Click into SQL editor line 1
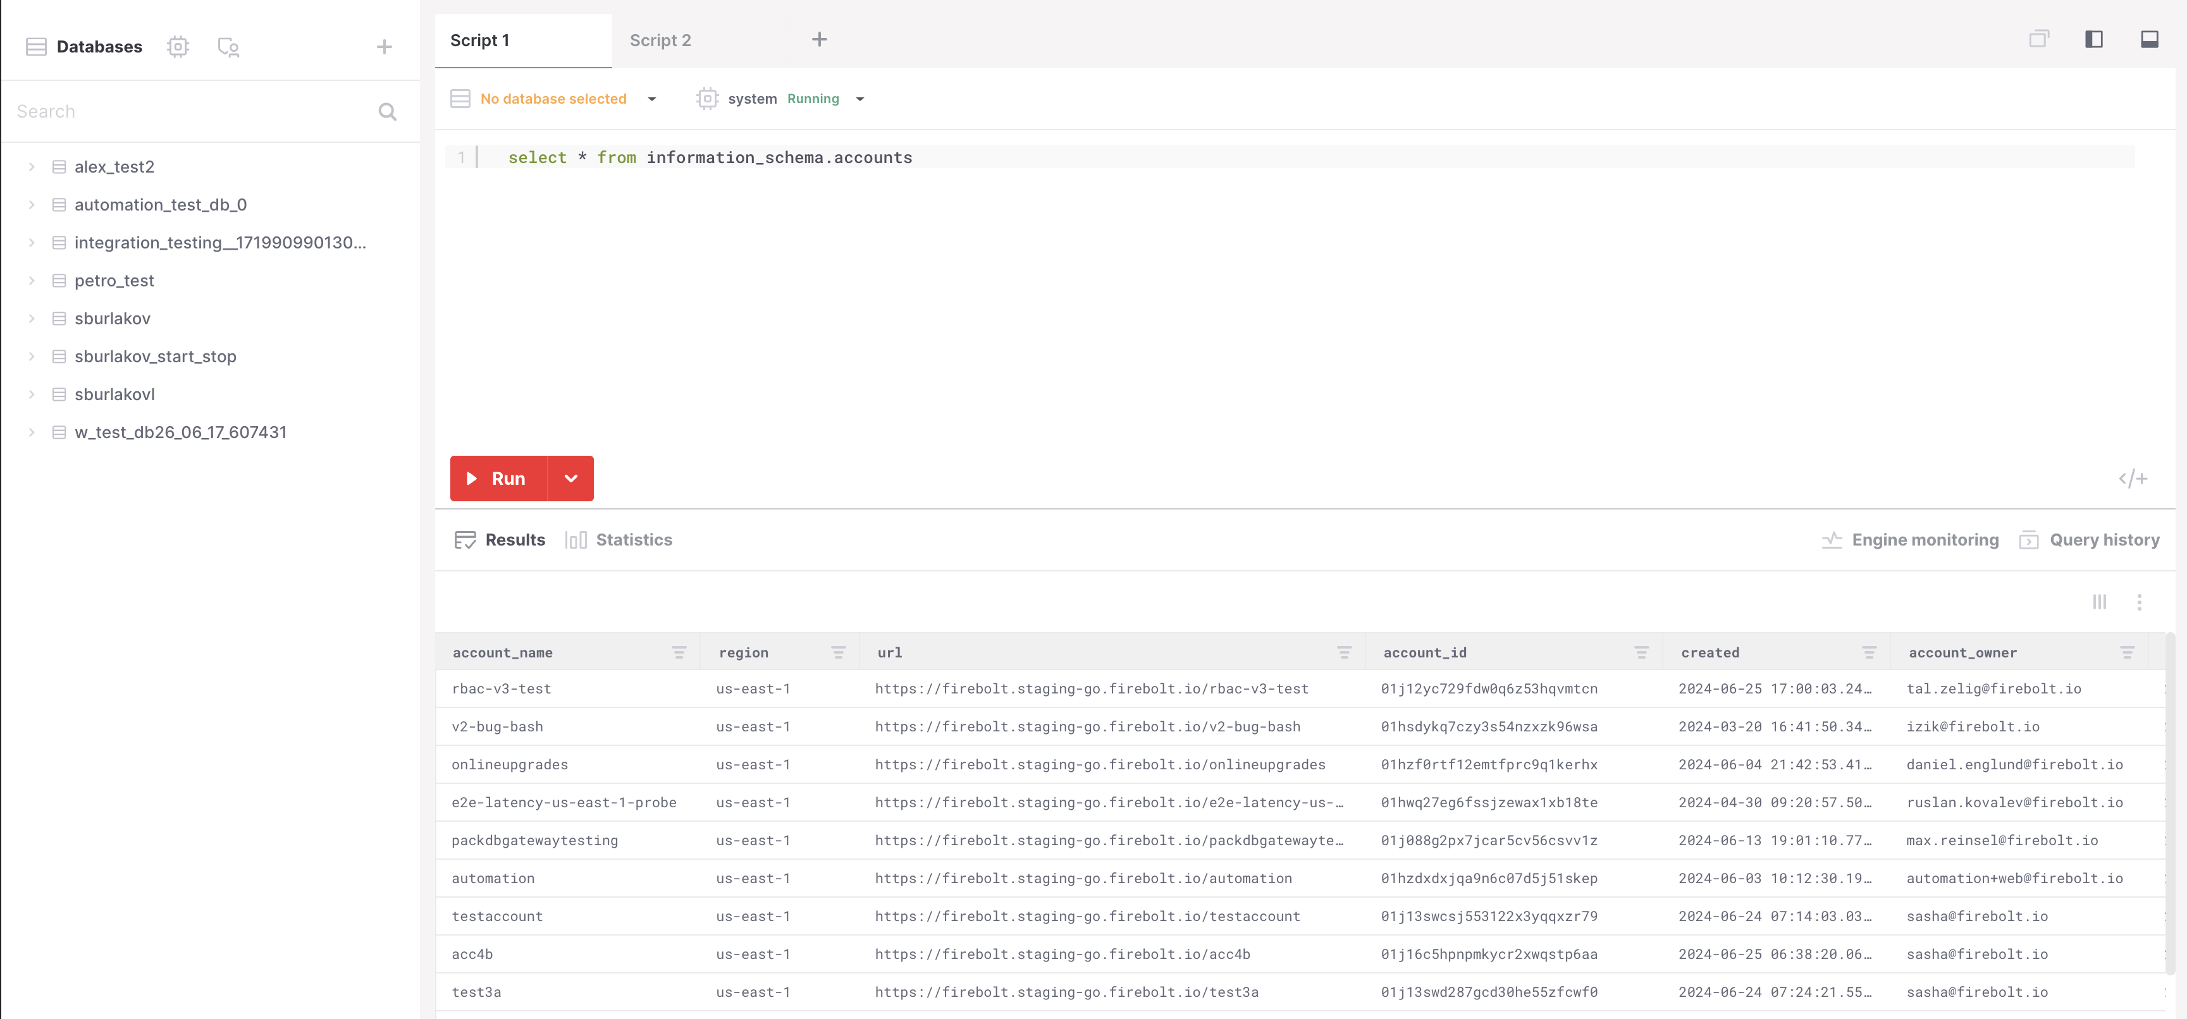The height and width of the screenshot is (1019, 2187). coord(1307,157)
